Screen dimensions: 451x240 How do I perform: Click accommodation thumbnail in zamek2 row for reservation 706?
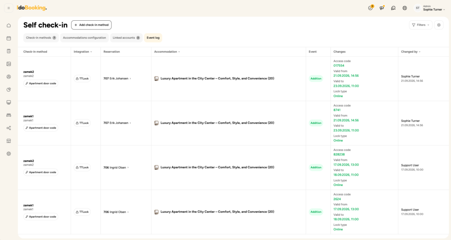[x=156, y=167]
